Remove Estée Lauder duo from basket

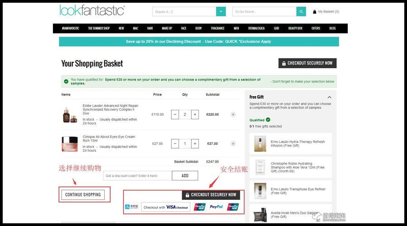233,114
